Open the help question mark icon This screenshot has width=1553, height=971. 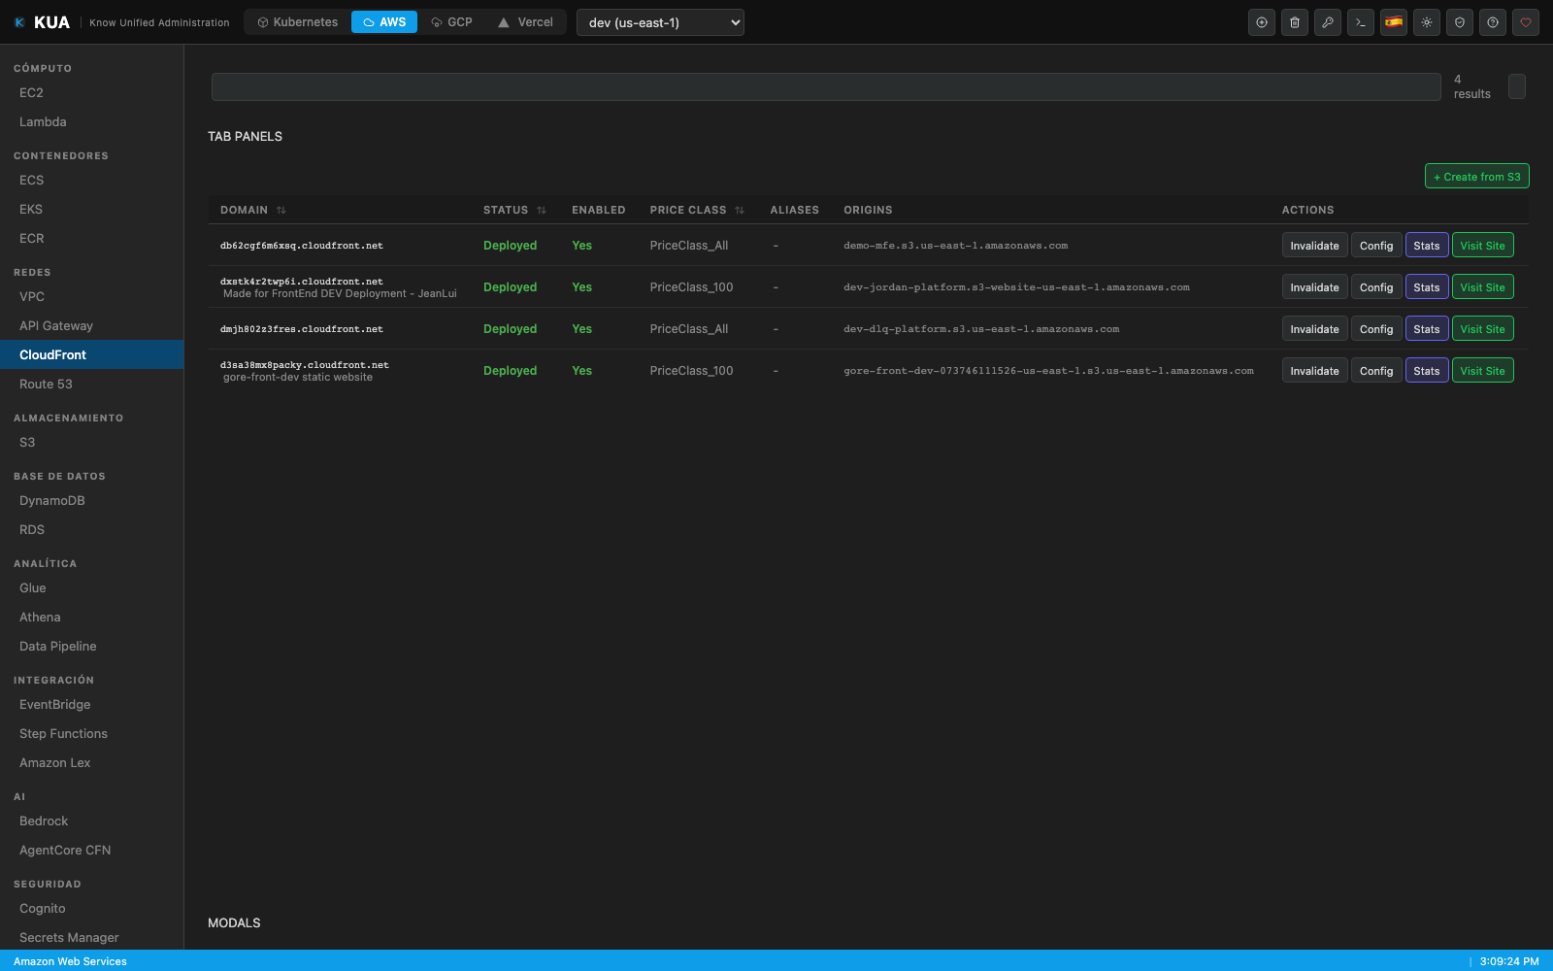click(x=1493, y=22)
